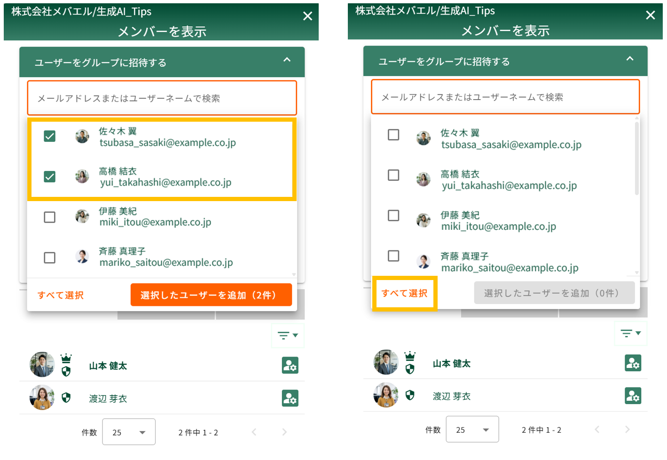
Task: Check 伊藤 美紀 in the left dialog
Action: coord(49,217)
